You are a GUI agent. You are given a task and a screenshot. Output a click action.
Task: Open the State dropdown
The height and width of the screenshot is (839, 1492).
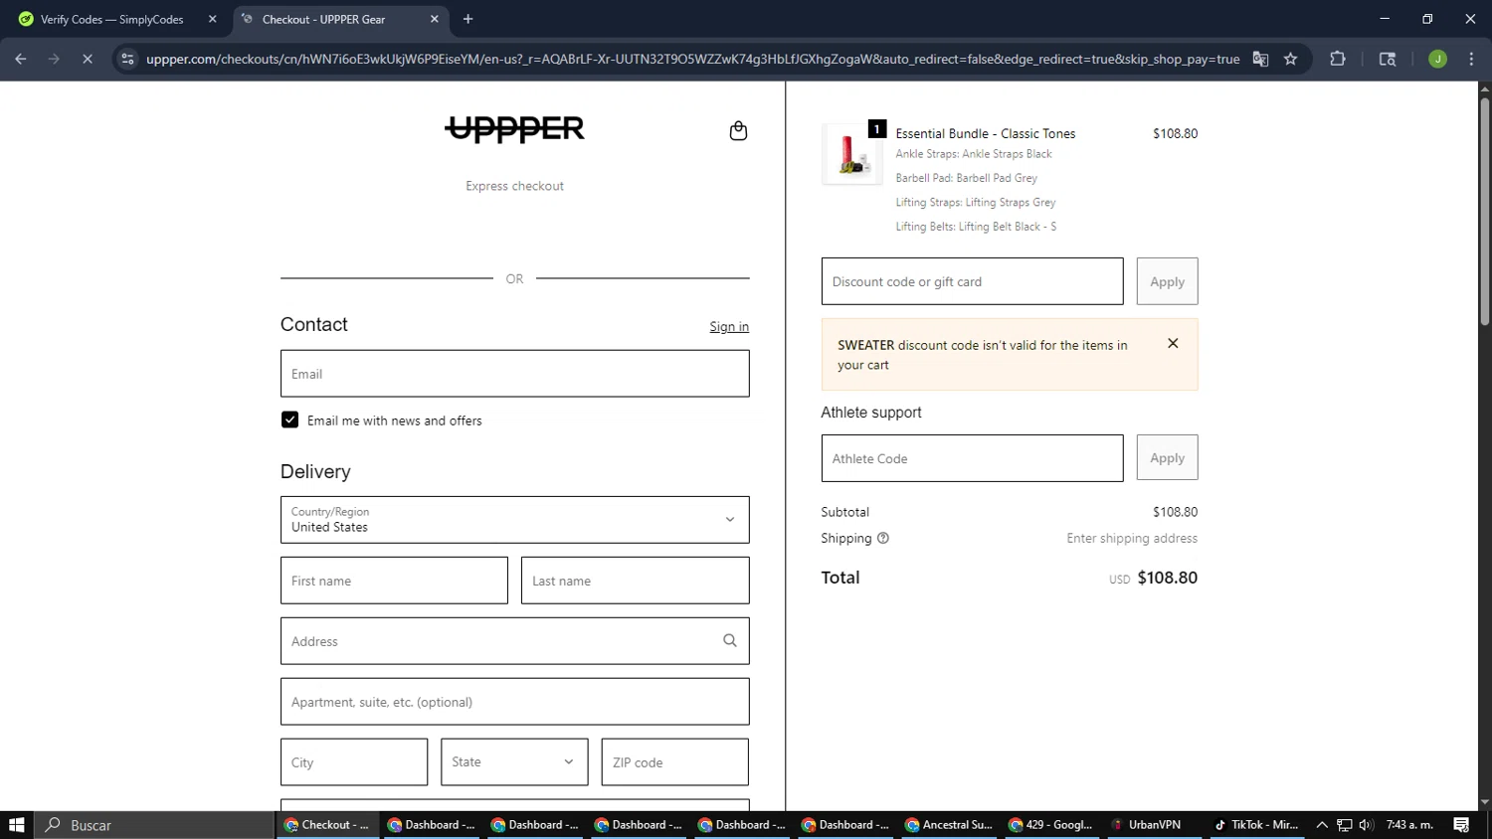tap(514, 762)
